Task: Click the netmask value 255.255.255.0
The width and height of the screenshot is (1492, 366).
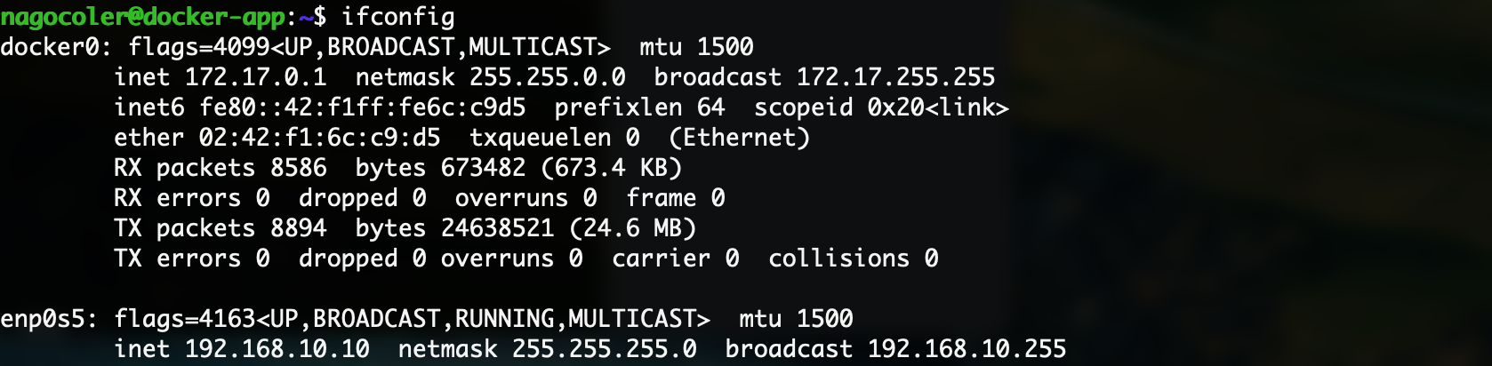Action: point(604,349)
